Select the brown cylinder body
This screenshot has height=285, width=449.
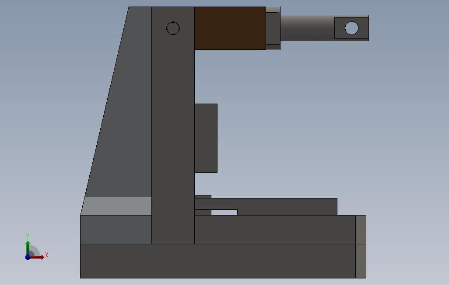(230, 28)
